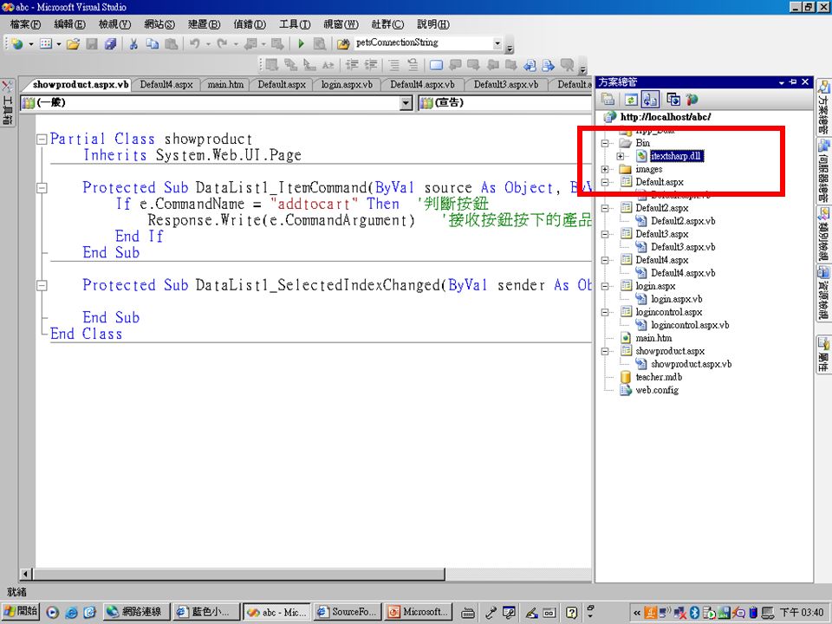Click the Redo arrow icon
This screenshot has width=832, height=624.
(x=223, y=44)
